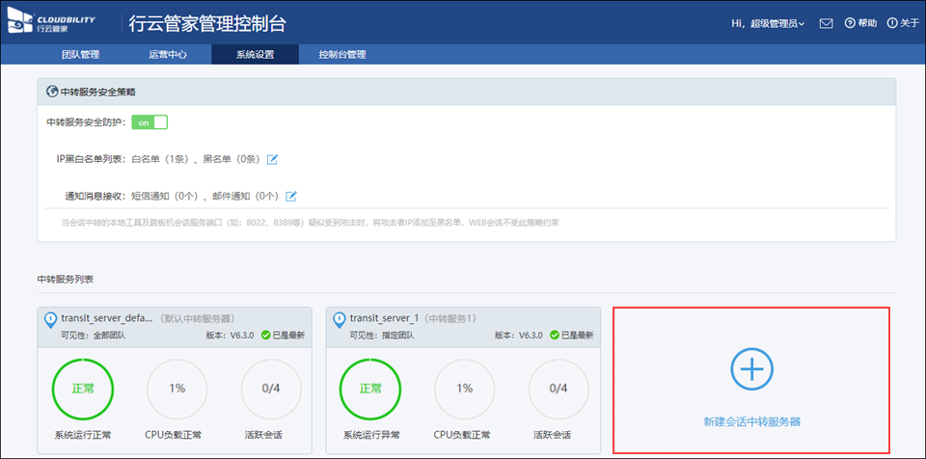Click the edit icon beside IP黑白名单列表
This screenshot has height=459, width=926.
coord(272,159)
